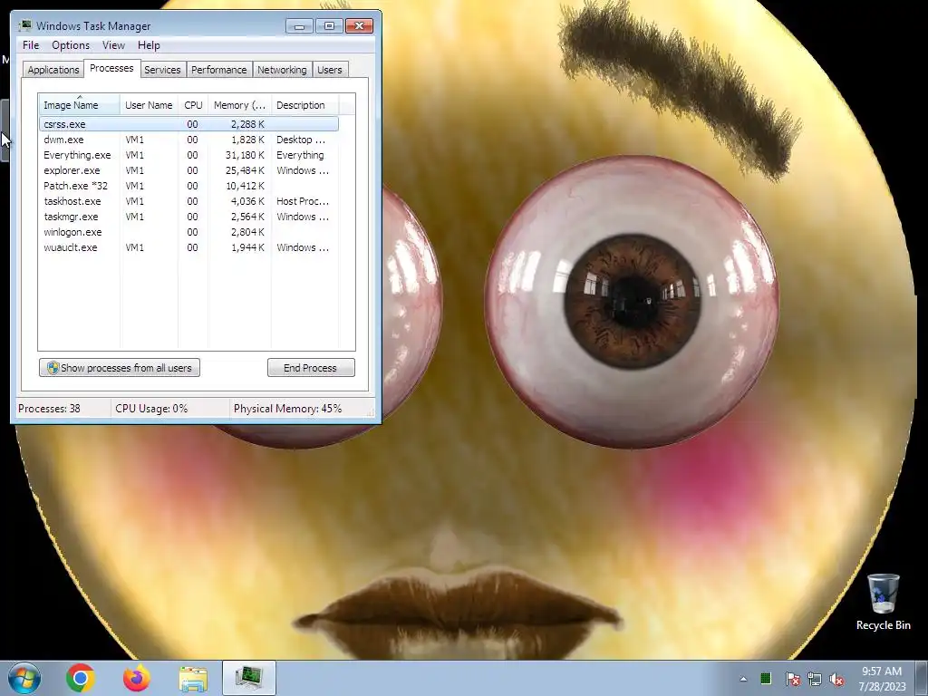Viewport: 928px width, 696px height.
Task: Click the 25,484 K memory value
Action: tap(245, 170)
